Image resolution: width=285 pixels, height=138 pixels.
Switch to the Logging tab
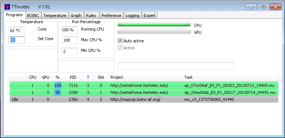[x=132, y=15]
